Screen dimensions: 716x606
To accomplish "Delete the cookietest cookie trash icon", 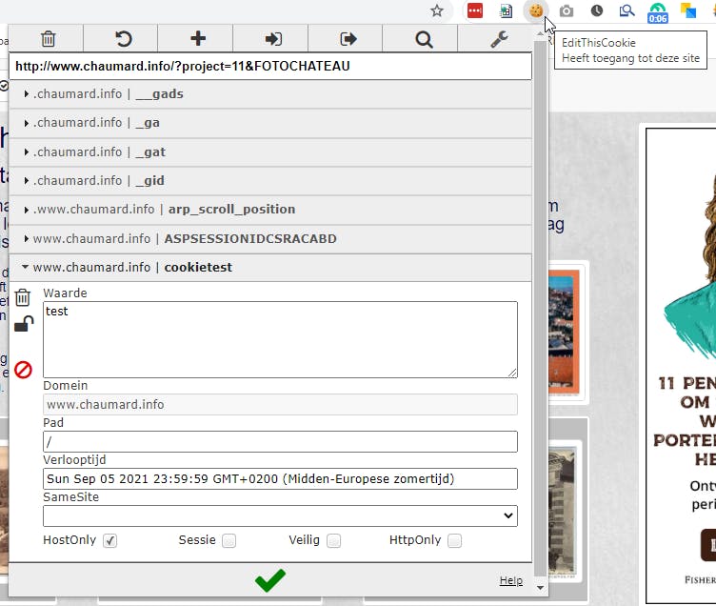I will (x=23, y=297).
